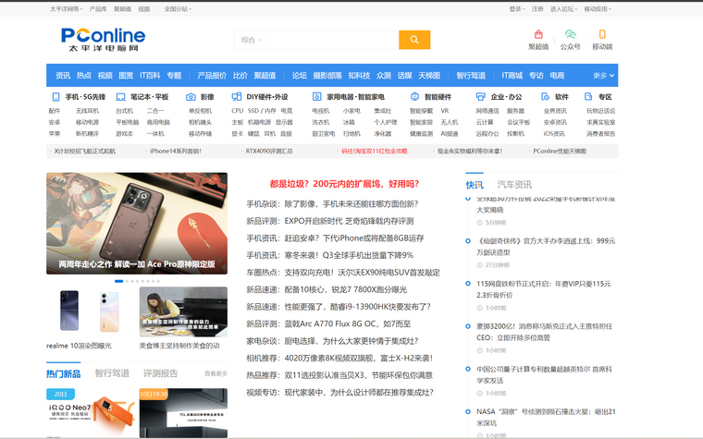This screenshot has width=703, height=439.
Task: Click the orange search magnifier button
Action: pos(414,40)
